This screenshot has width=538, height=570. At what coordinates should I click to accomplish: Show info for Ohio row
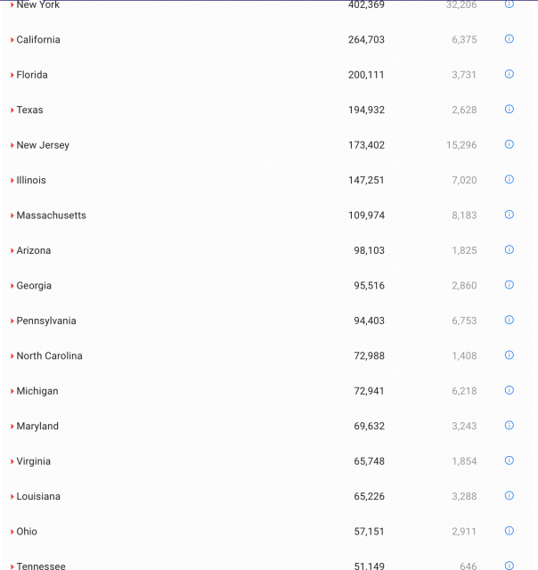(x=509, y=531)
